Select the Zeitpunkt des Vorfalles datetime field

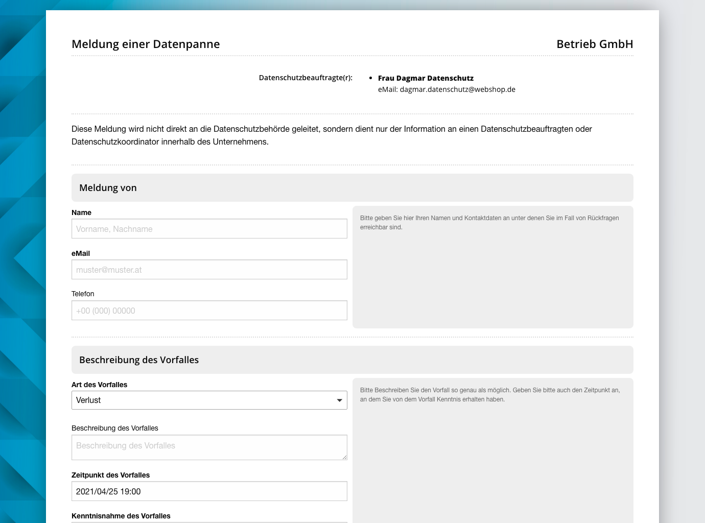tap(209, 491)
